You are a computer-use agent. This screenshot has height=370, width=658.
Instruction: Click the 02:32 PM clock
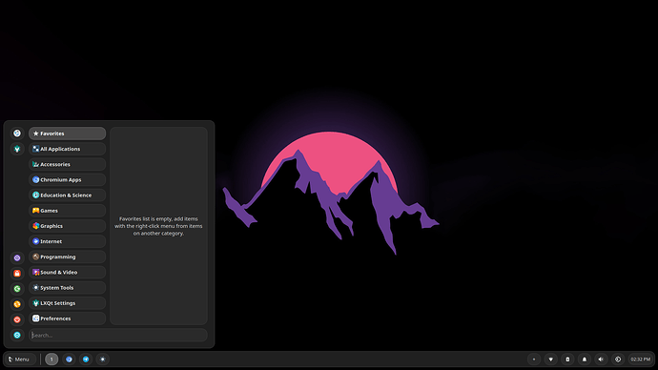click(640, 360)
